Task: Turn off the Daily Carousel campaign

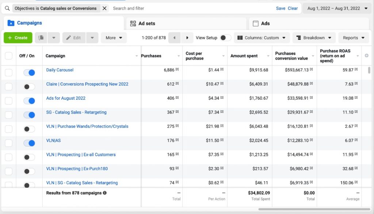Action: (29, 73)
